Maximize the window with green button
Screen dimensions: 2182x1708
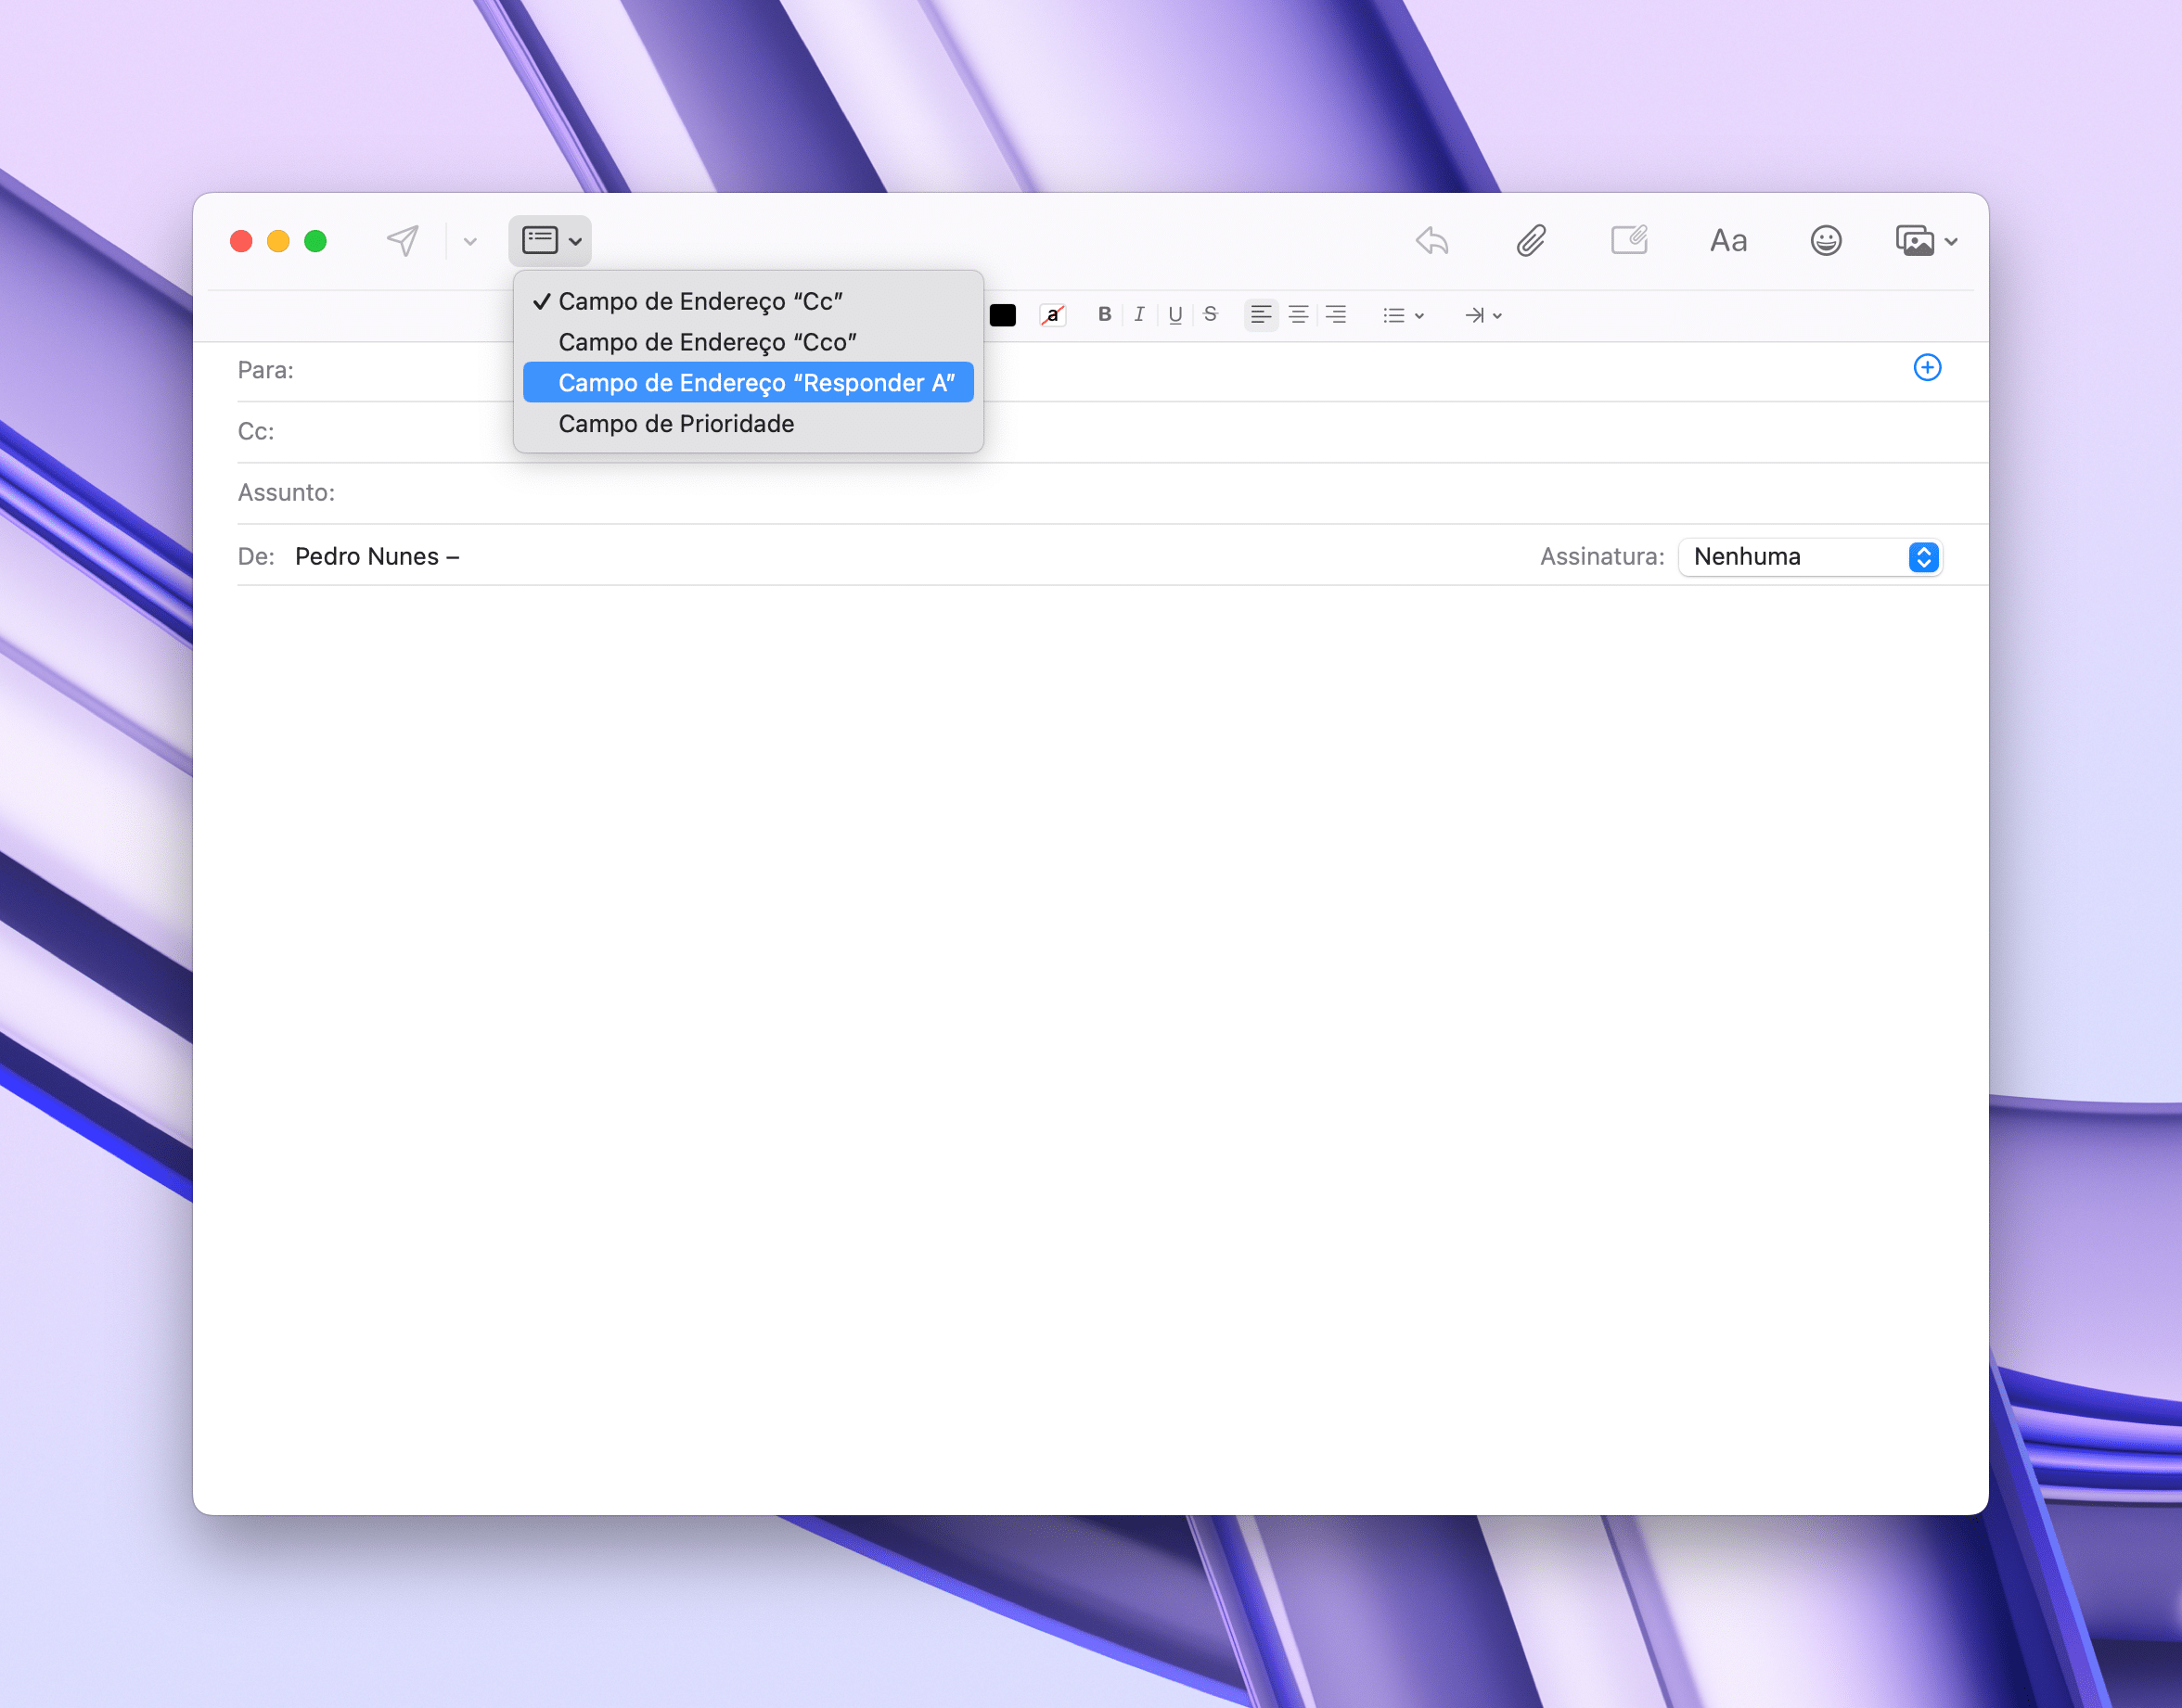point(315,241)
